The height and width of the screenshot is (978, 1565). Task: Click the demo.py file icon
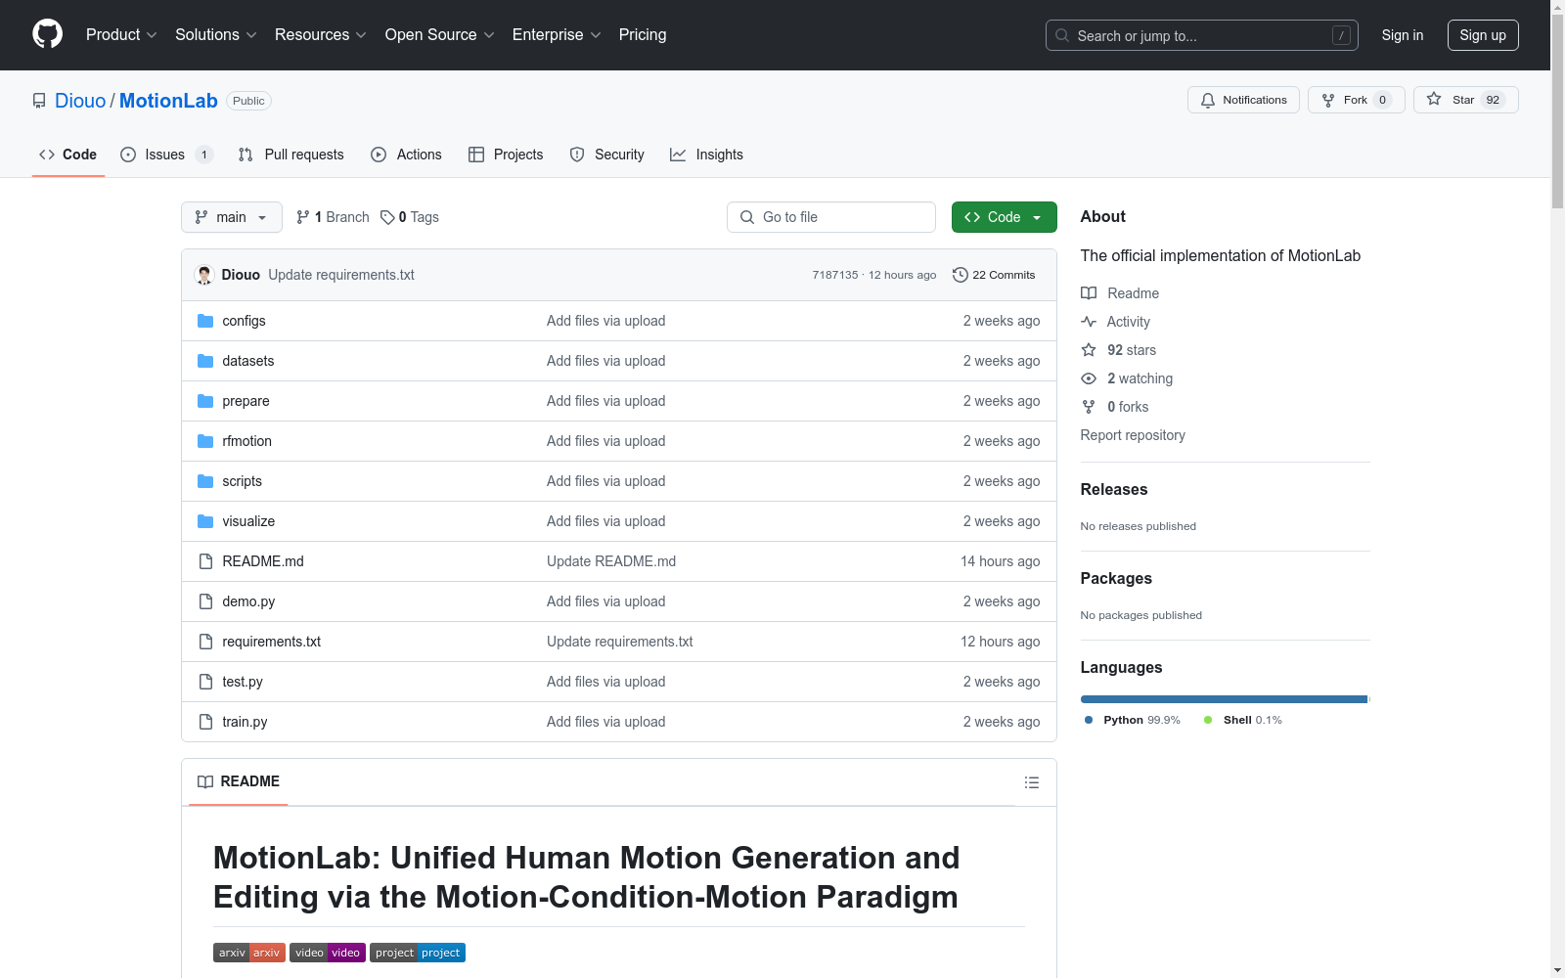coord(205,601)
